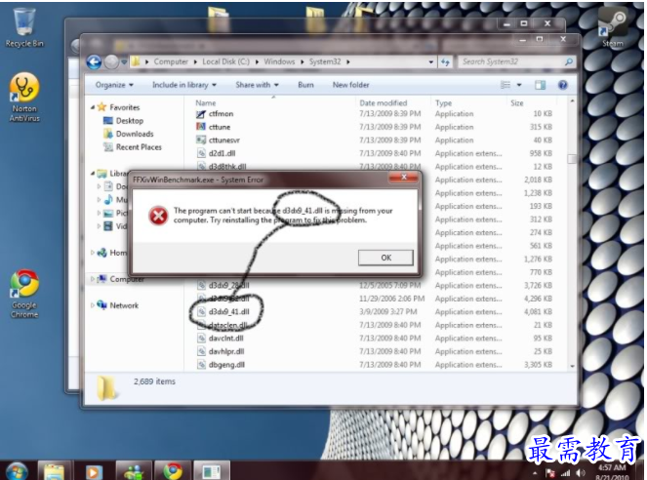This screenshot has height=480, width=647.
Task: Open the view options dropdown arrow
Action: coord(519,85)
